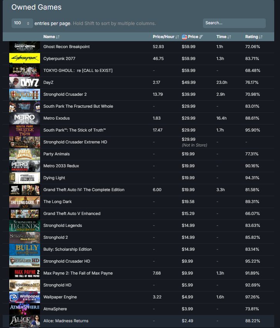The width and height of the screenshot is (280, 328).
Task: Click Stronghold Crusader Extreme HD name
Action: click(75, 142)
